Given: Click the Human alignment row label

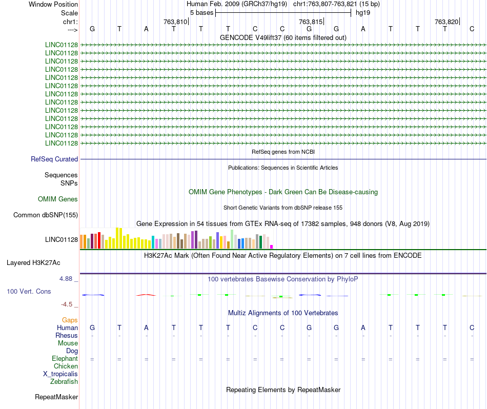Looking at the screenshot, I should tap(67, 328).
